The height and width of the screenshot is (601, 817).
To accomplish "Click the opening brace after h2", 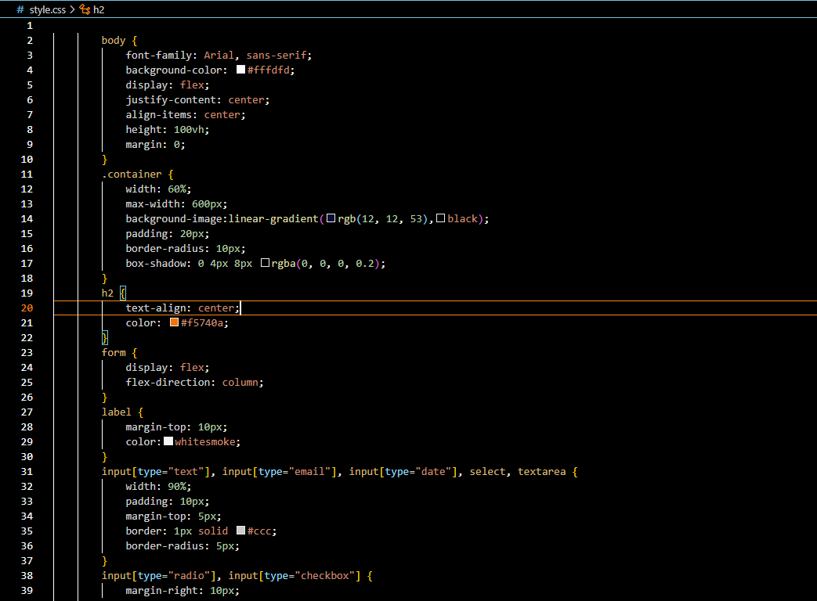I will pos(123,293).
